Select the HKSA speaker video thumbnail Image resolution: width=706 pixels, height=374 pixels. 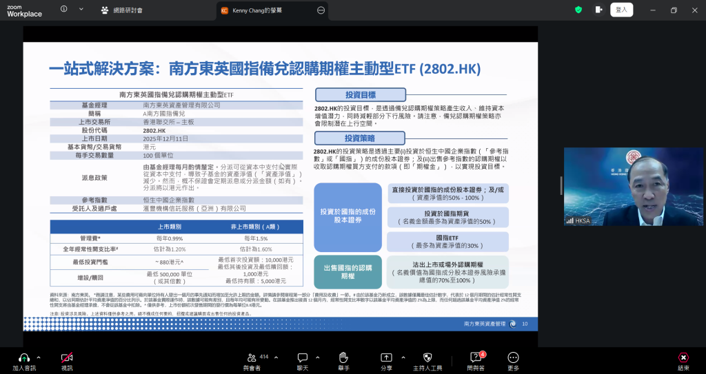click(x=633, y=187)
